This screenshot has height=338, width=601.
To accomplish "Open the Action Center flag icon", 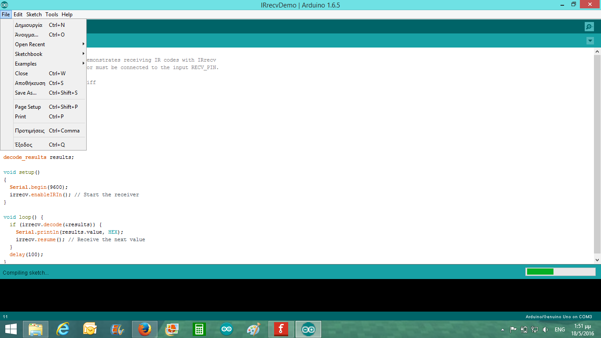I will tap(513, 329).
